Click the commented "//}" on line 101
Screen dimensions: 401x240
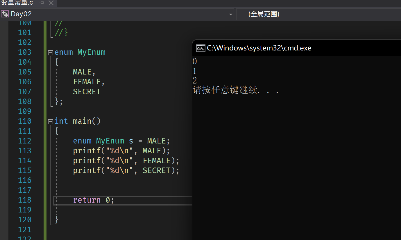coord(61,32)
